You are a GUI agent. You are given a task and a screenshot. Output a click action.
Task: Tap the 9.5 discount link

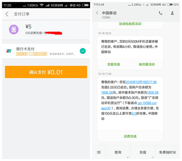[x=134, y=114]
